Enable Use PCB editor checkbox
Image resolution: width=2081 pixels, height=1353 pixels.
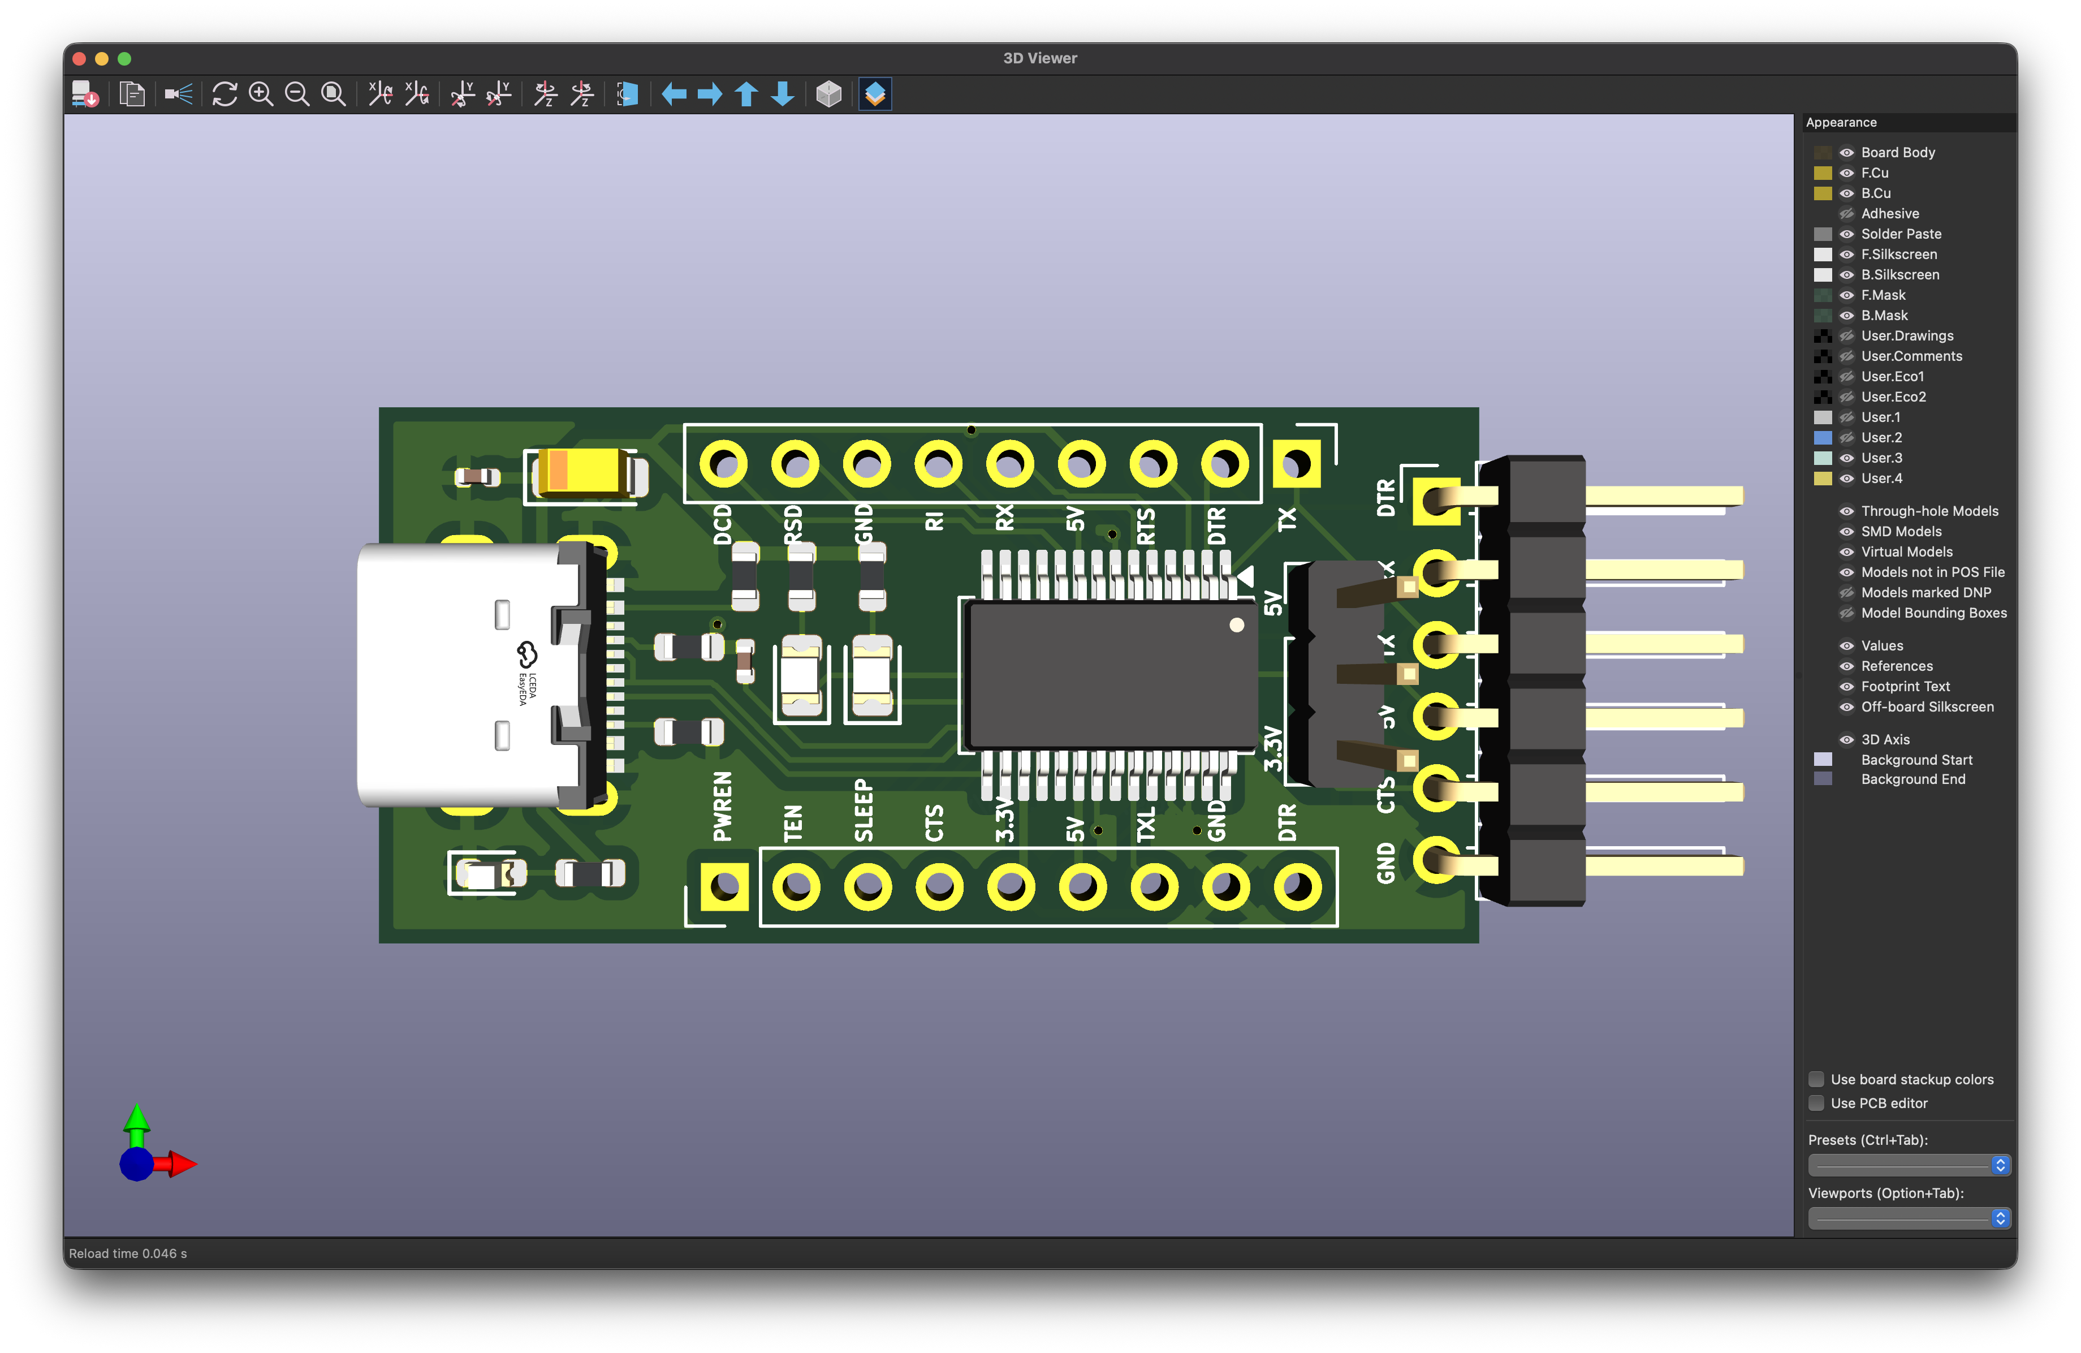coord(1816,1103)
